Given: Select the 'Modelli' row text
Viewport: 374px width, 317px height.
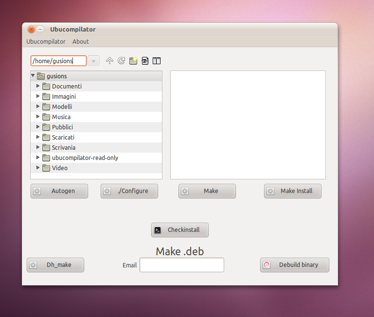Looking at the screenshot, I should click(62, 107).
